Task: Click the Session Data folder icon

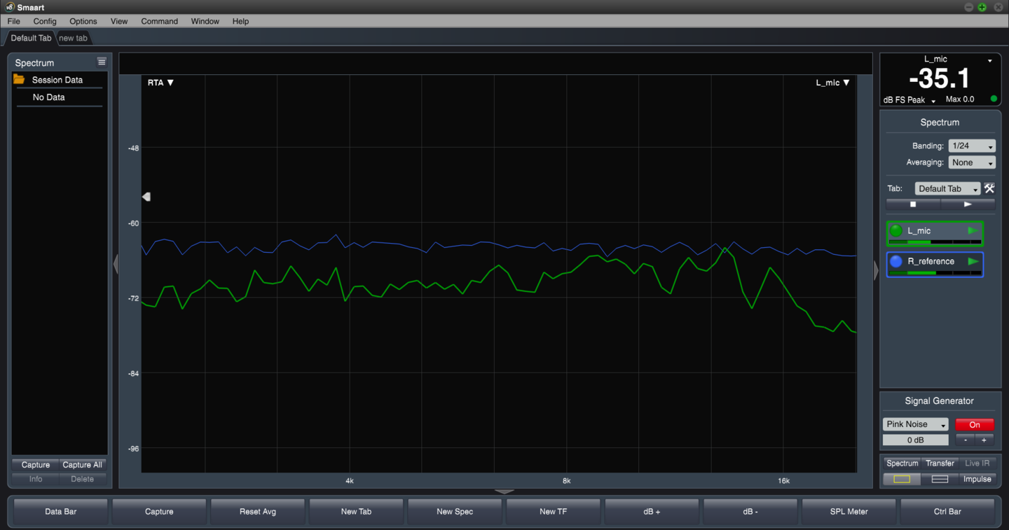Action: coord(19,80)
